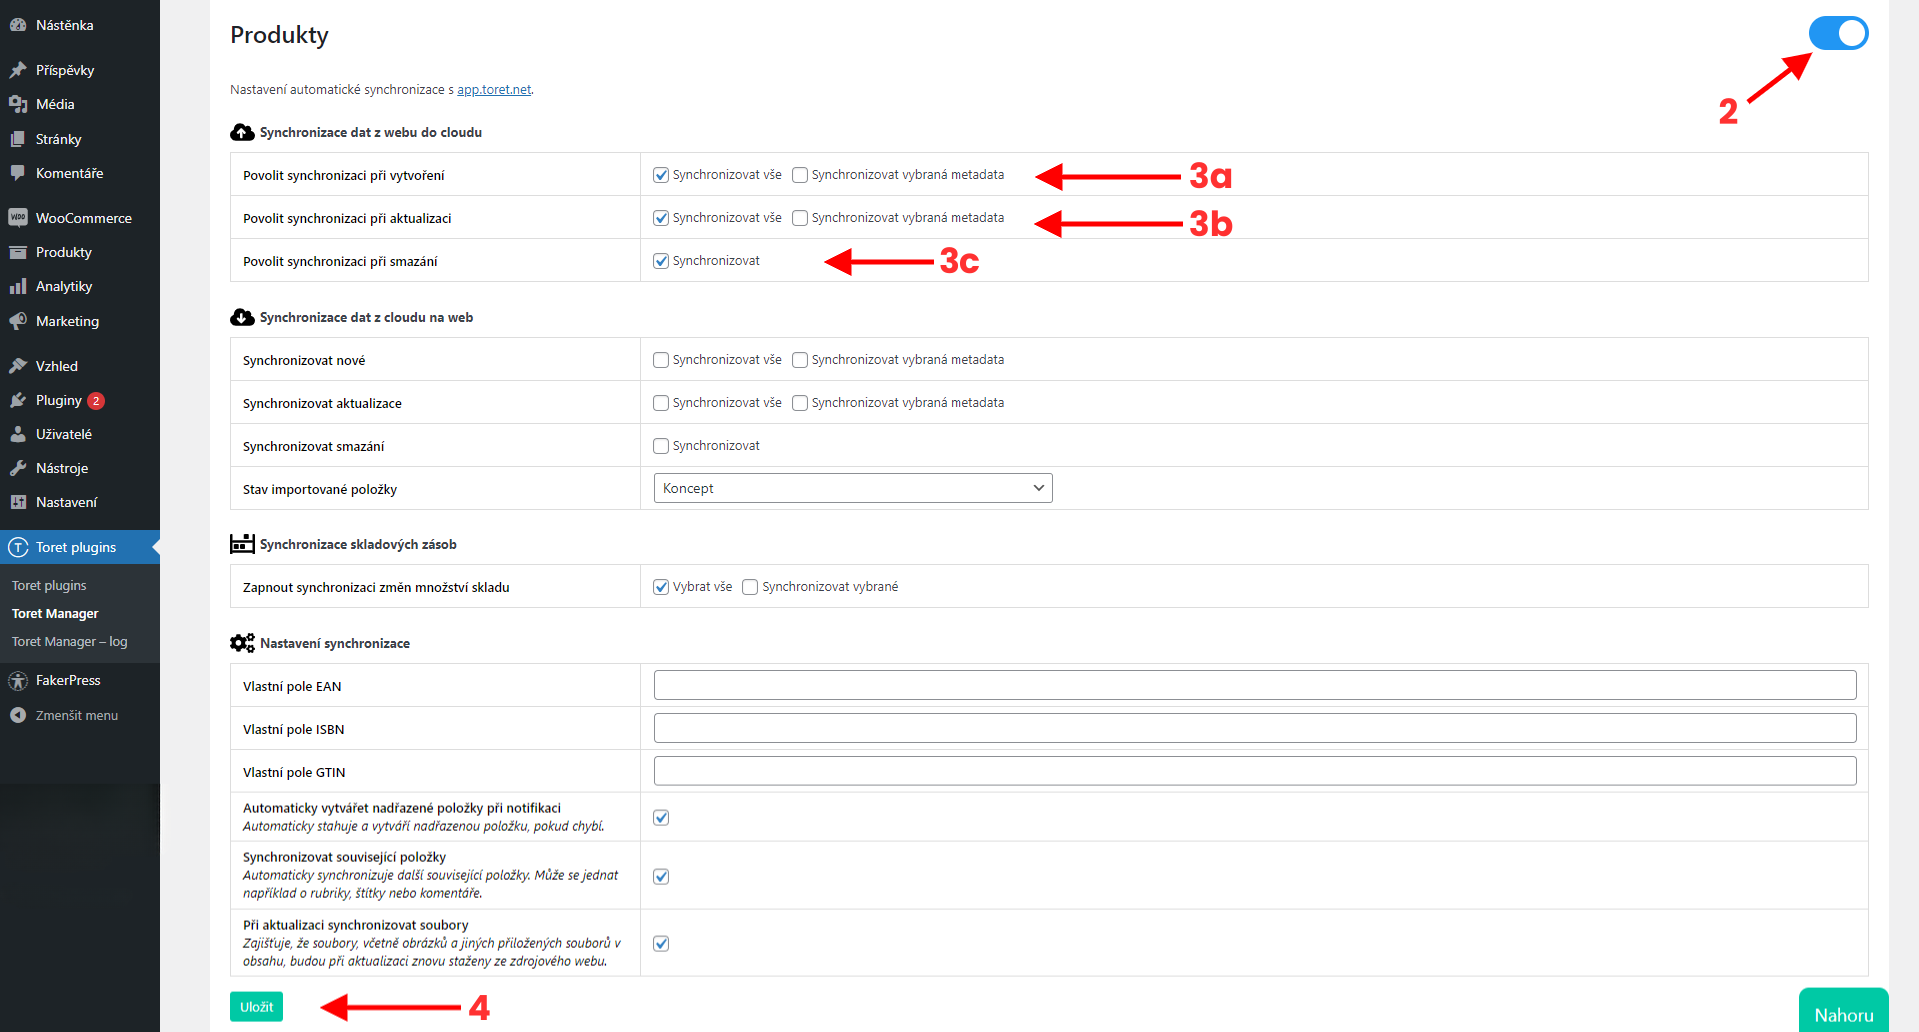Toggle the Produkty synchronization switch
Image resolution: width=1919 pixels, height=1032 pixels.
point(1838,33)
